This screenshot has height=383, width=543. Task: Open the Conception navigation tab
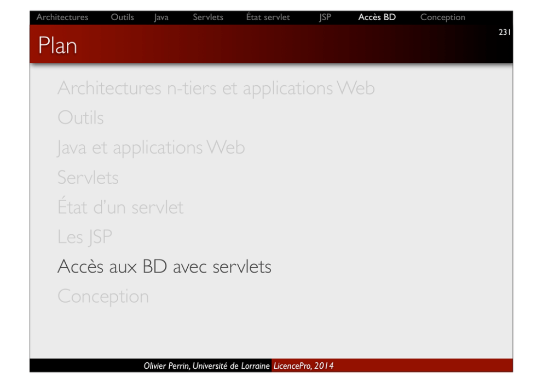443,17
